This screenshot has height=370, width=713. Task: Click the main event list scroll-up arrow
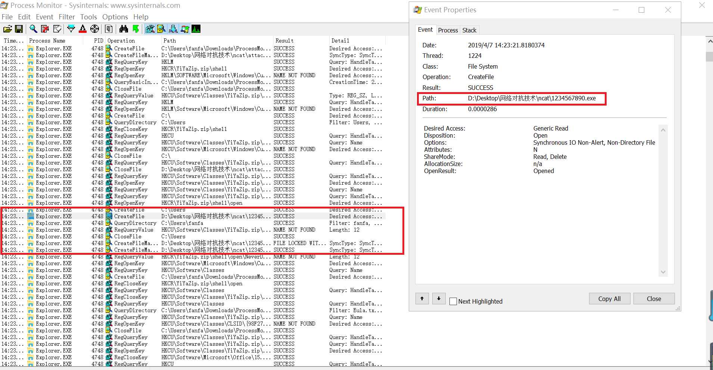[709, 41]
